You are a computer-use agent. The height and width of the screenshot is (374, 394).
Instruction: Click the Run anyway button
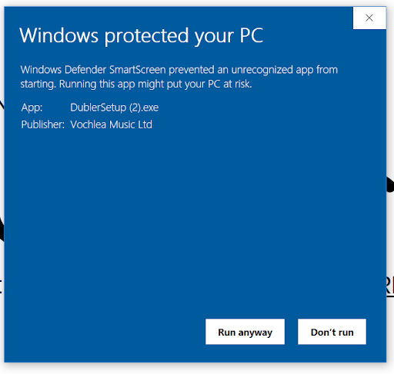[x=245, y=332]
